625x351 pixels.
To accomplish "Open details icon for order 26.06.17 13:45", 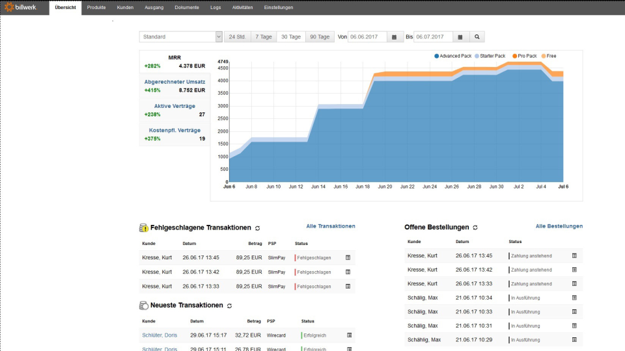I will (x=574, y=256).
